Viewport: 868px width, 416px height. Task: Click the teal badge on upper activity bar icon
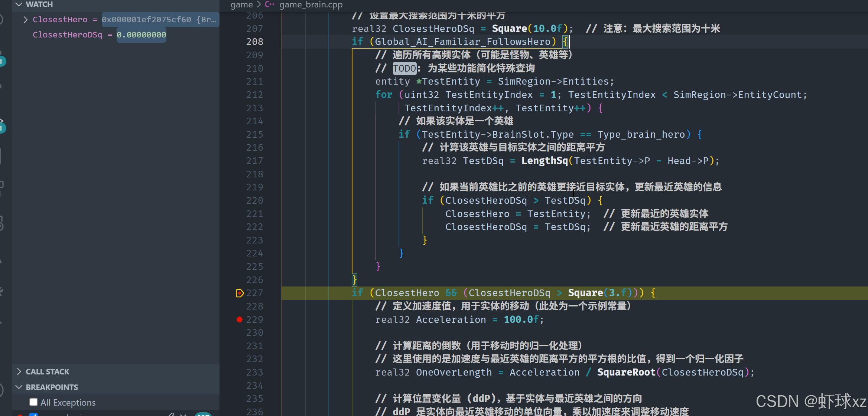point(2,61)
